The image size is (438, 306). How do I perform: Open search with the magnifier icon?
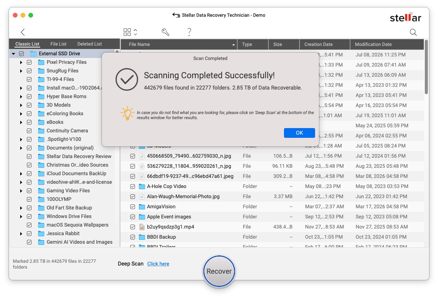[x=413, y=32]
